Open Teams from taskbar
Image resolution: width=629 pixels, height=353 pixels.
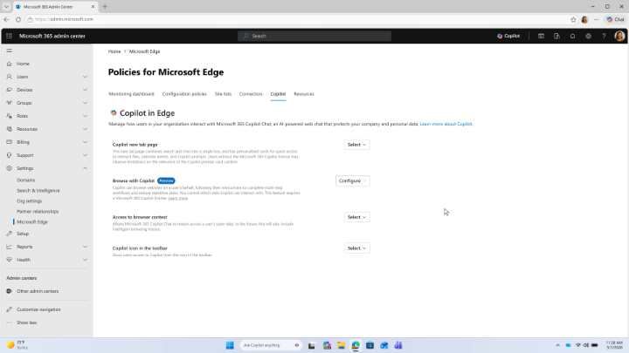click(x=398, y=345)
